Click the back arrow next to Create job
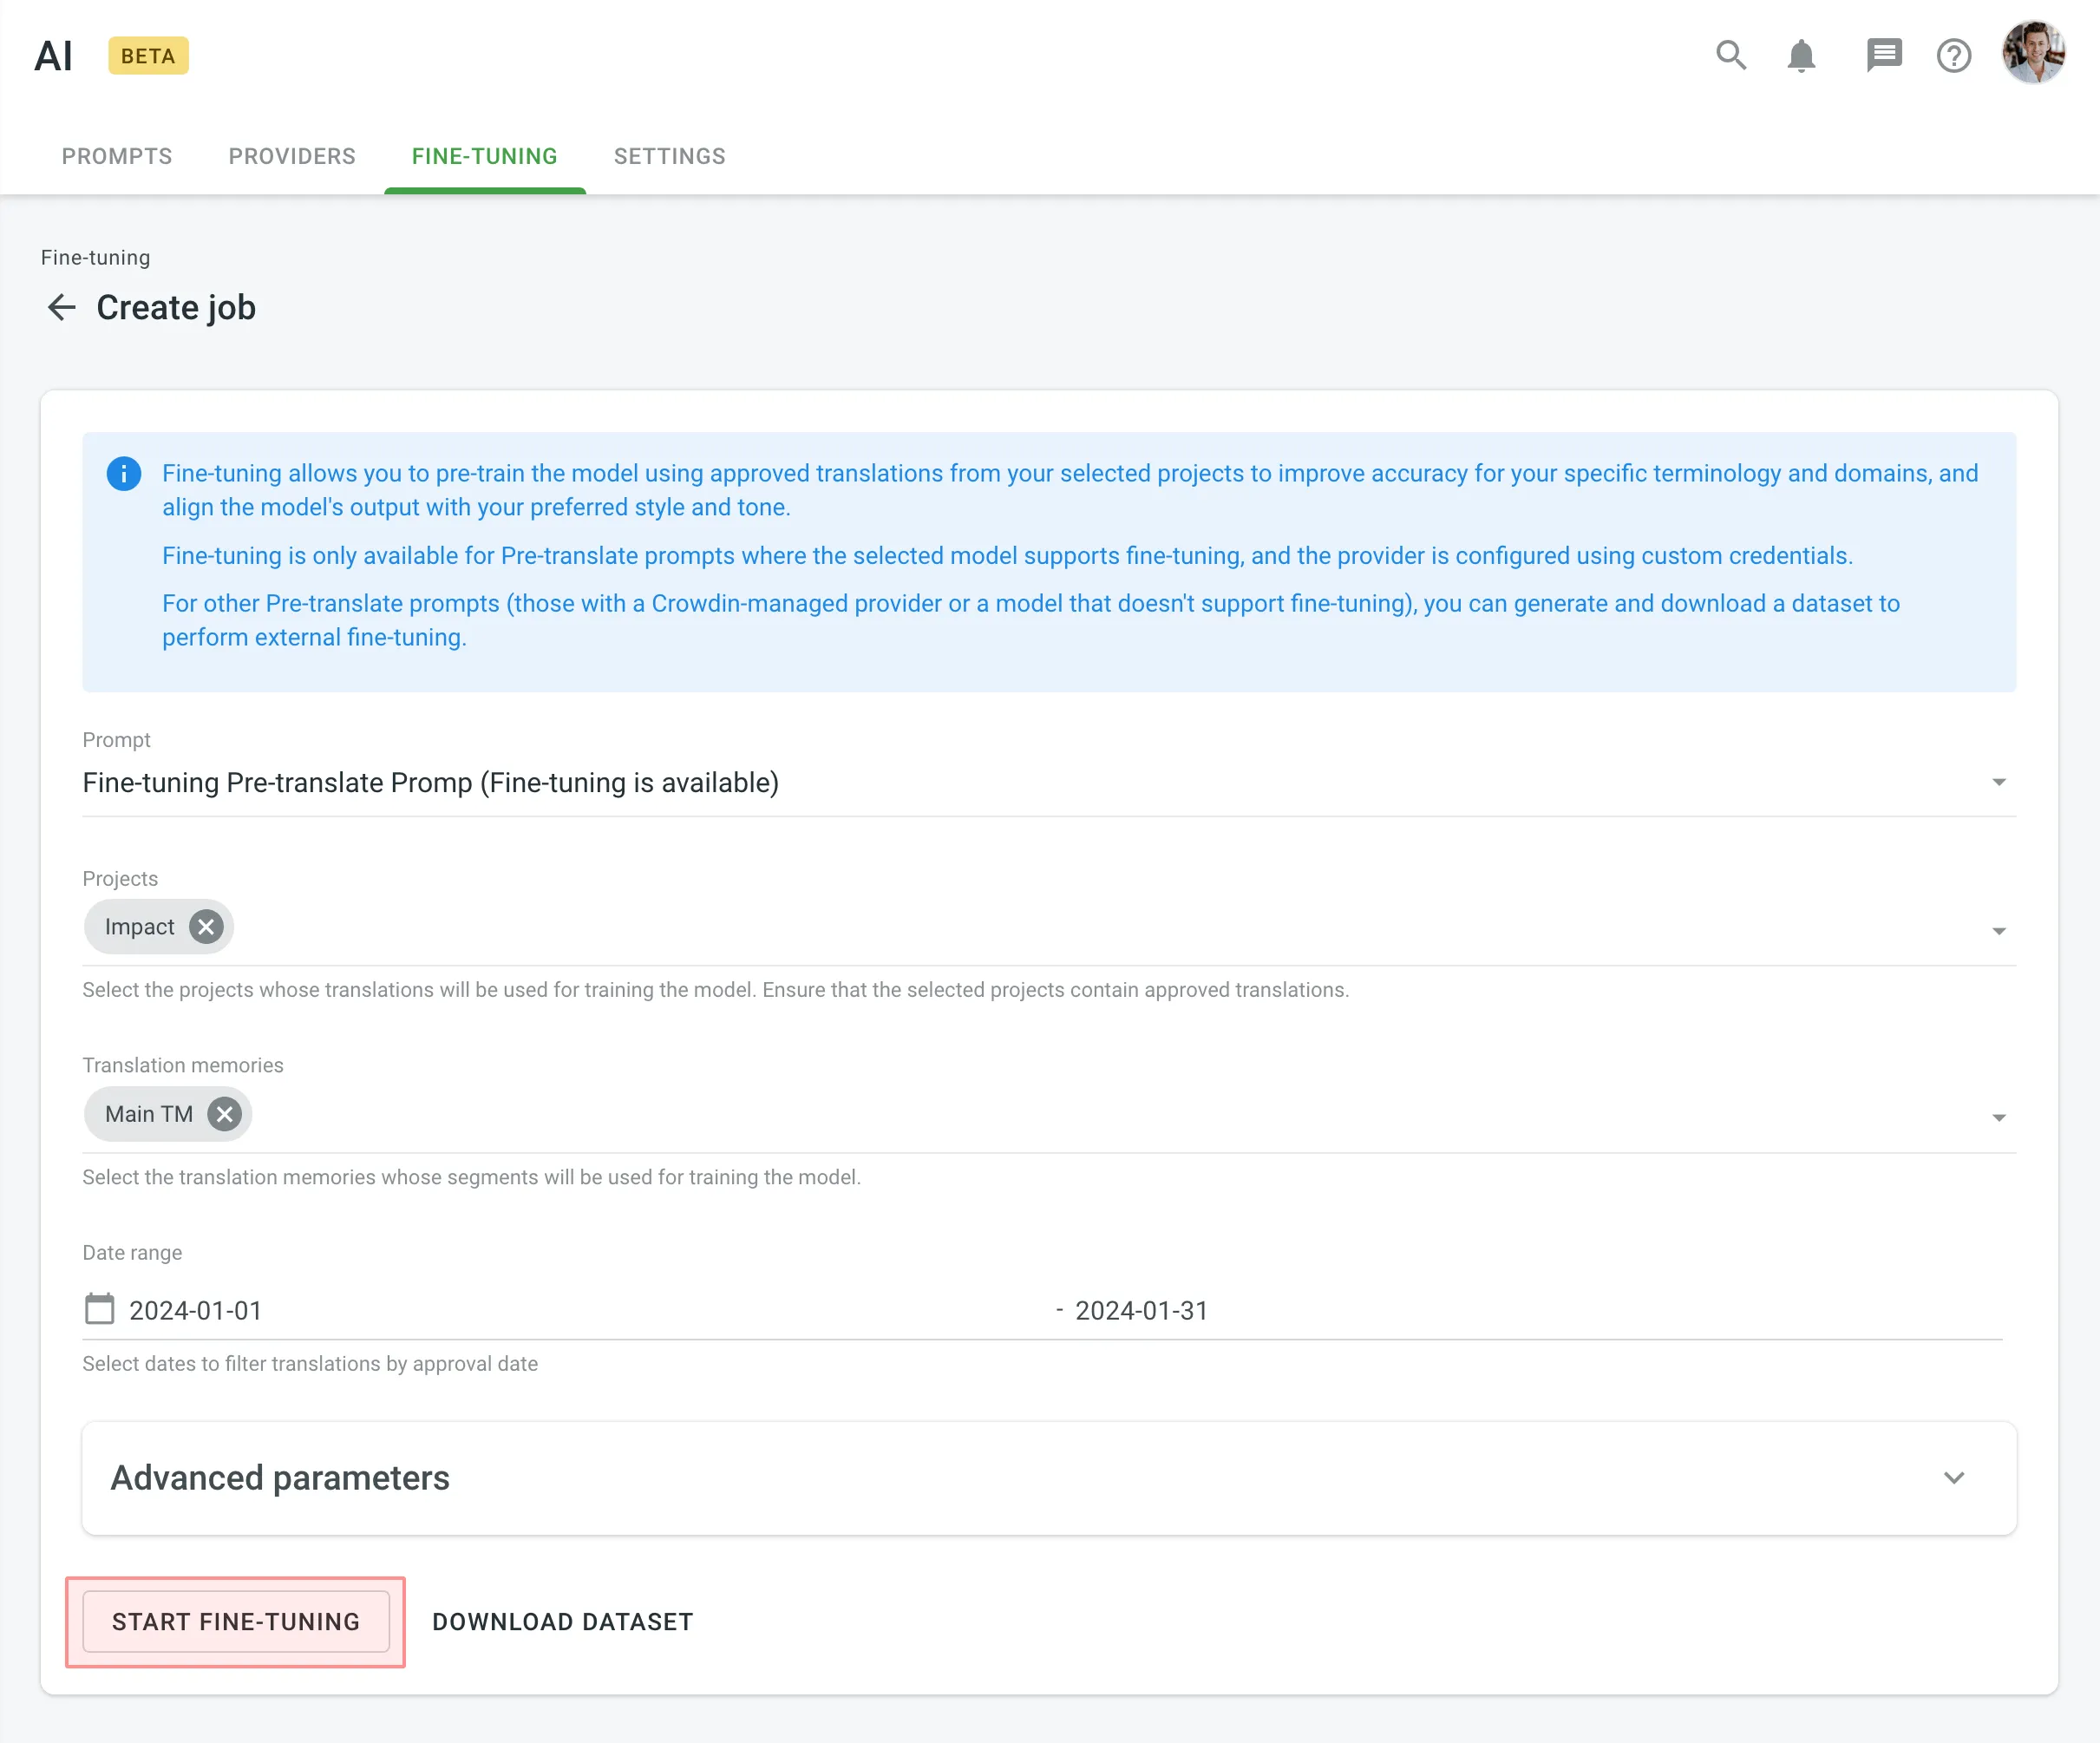The image size is (2100, 1743). (x=61, y=307)
